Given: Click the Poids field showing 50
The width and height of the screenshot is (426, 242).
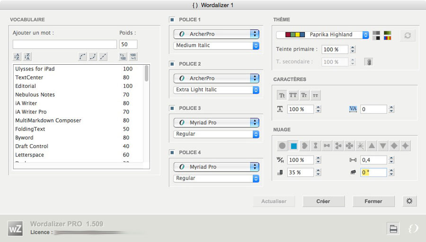Looking at the screenshot, I should point(128,44).
